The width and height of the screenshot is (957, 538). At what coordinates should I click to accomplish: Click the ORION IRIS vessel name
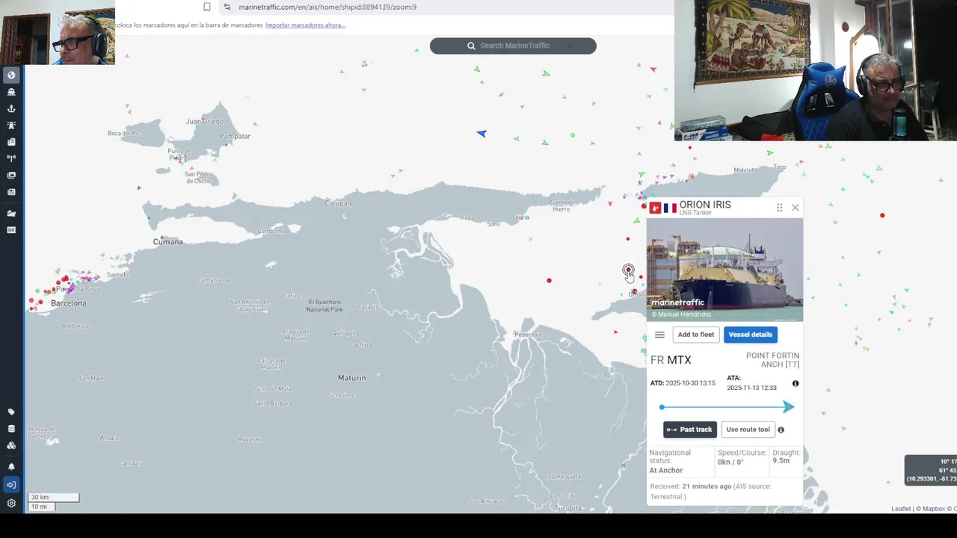point(705,205)
